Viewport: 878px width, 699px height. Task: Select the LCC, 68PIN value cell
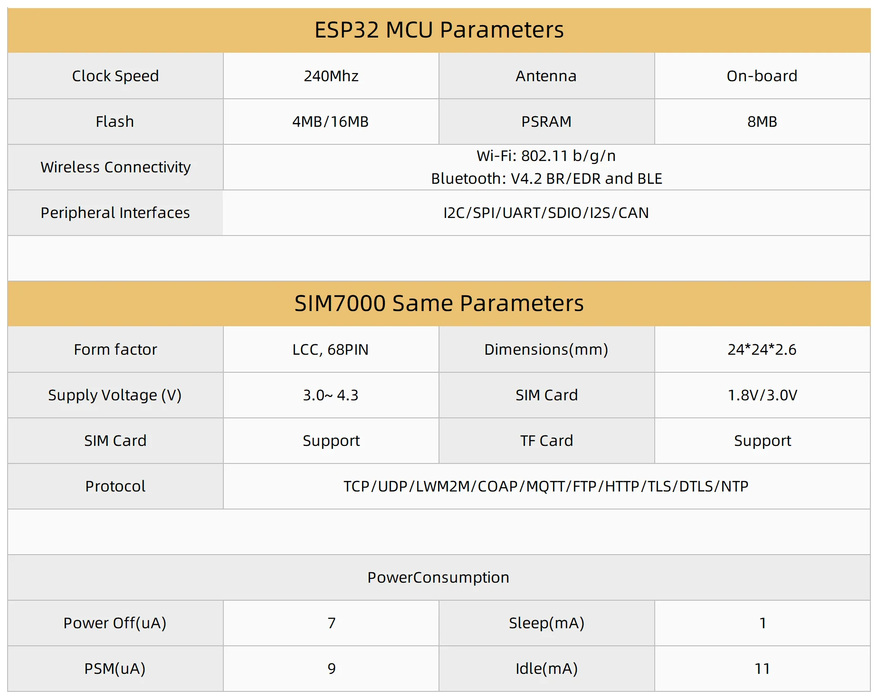pos(331,349)
